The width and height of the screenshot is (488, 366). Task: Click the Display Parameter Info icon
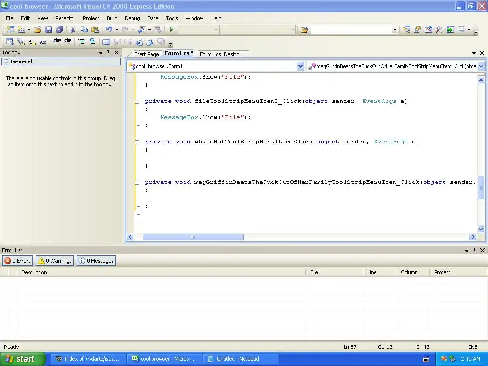(x=21, y=42)
